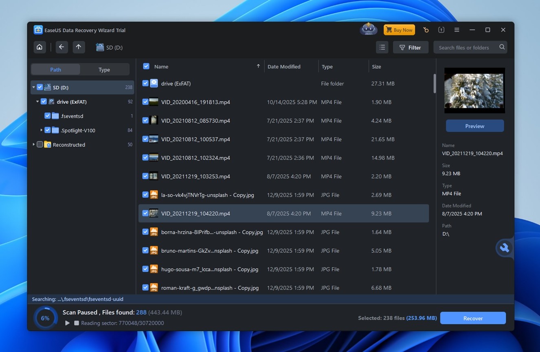Click the hamburger menu icon
Viewport: 540px width, 352px height.
(x=457, y=30)
